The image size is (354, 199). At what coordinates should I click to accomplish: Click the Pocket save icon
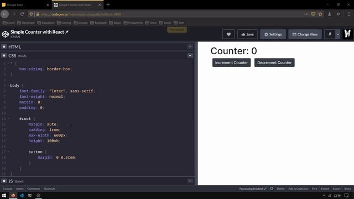coord(313,14)
